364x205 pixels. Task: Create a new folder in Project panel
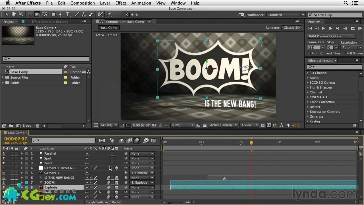pyautogui.click(x=11, y=126)
